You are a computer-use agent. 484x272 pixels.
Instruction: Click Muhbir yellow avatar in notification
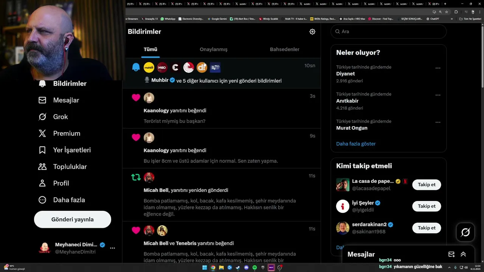149,68
